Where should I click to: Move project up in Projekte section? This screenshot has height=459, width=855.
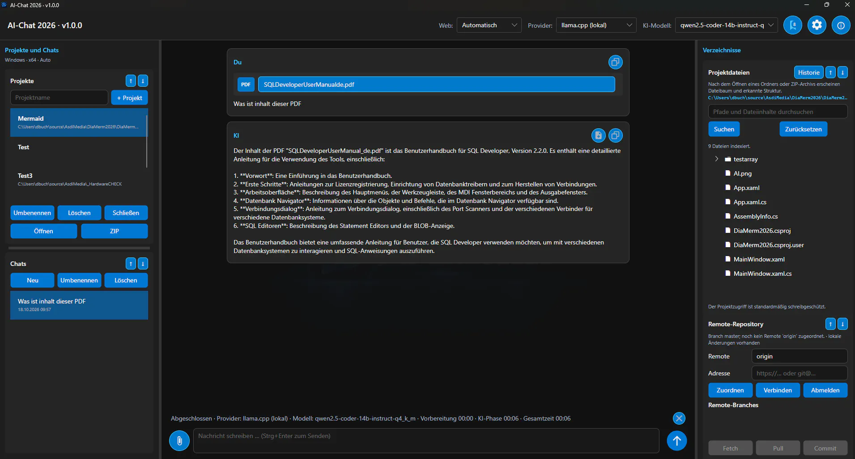131,81
